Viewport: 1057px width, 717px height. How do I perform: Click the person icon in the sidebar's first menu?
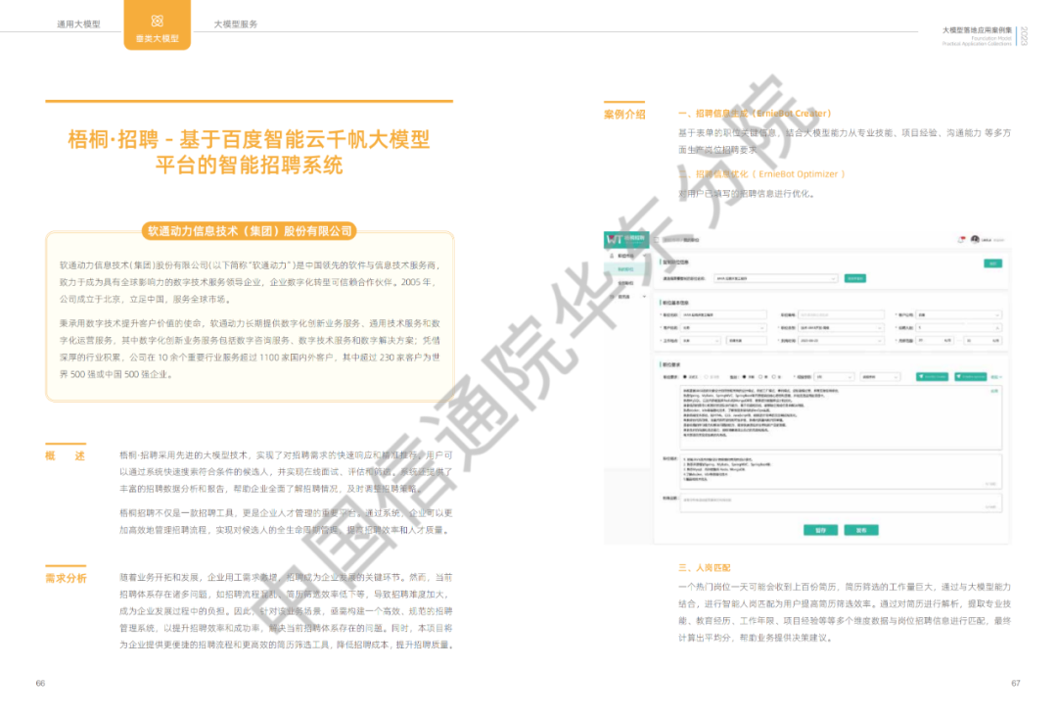click(612, 256)
